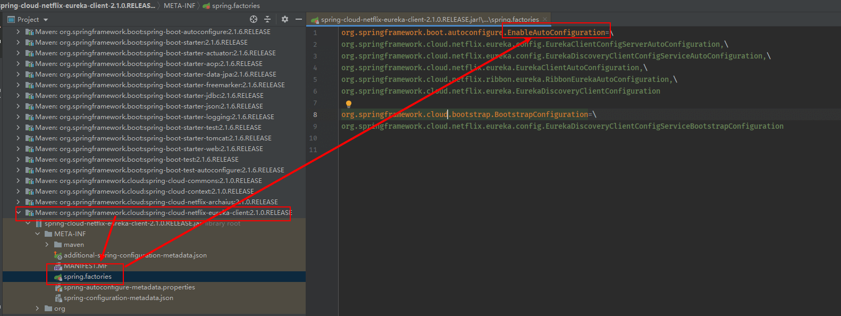Hide the Project panel with minus icon
The height and width of the screenshot is (316, 841).
299,19
